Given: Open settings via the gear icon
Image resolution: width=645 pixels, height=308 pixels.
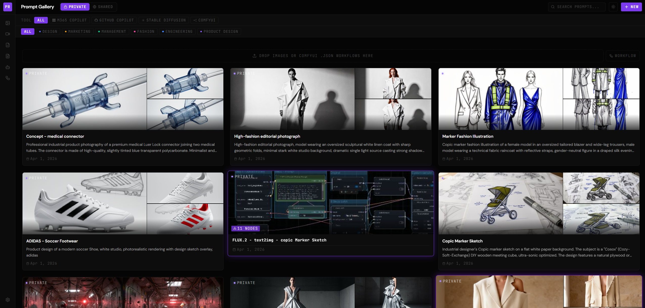Looking at the screenshot, I should (x=7, y=299).
